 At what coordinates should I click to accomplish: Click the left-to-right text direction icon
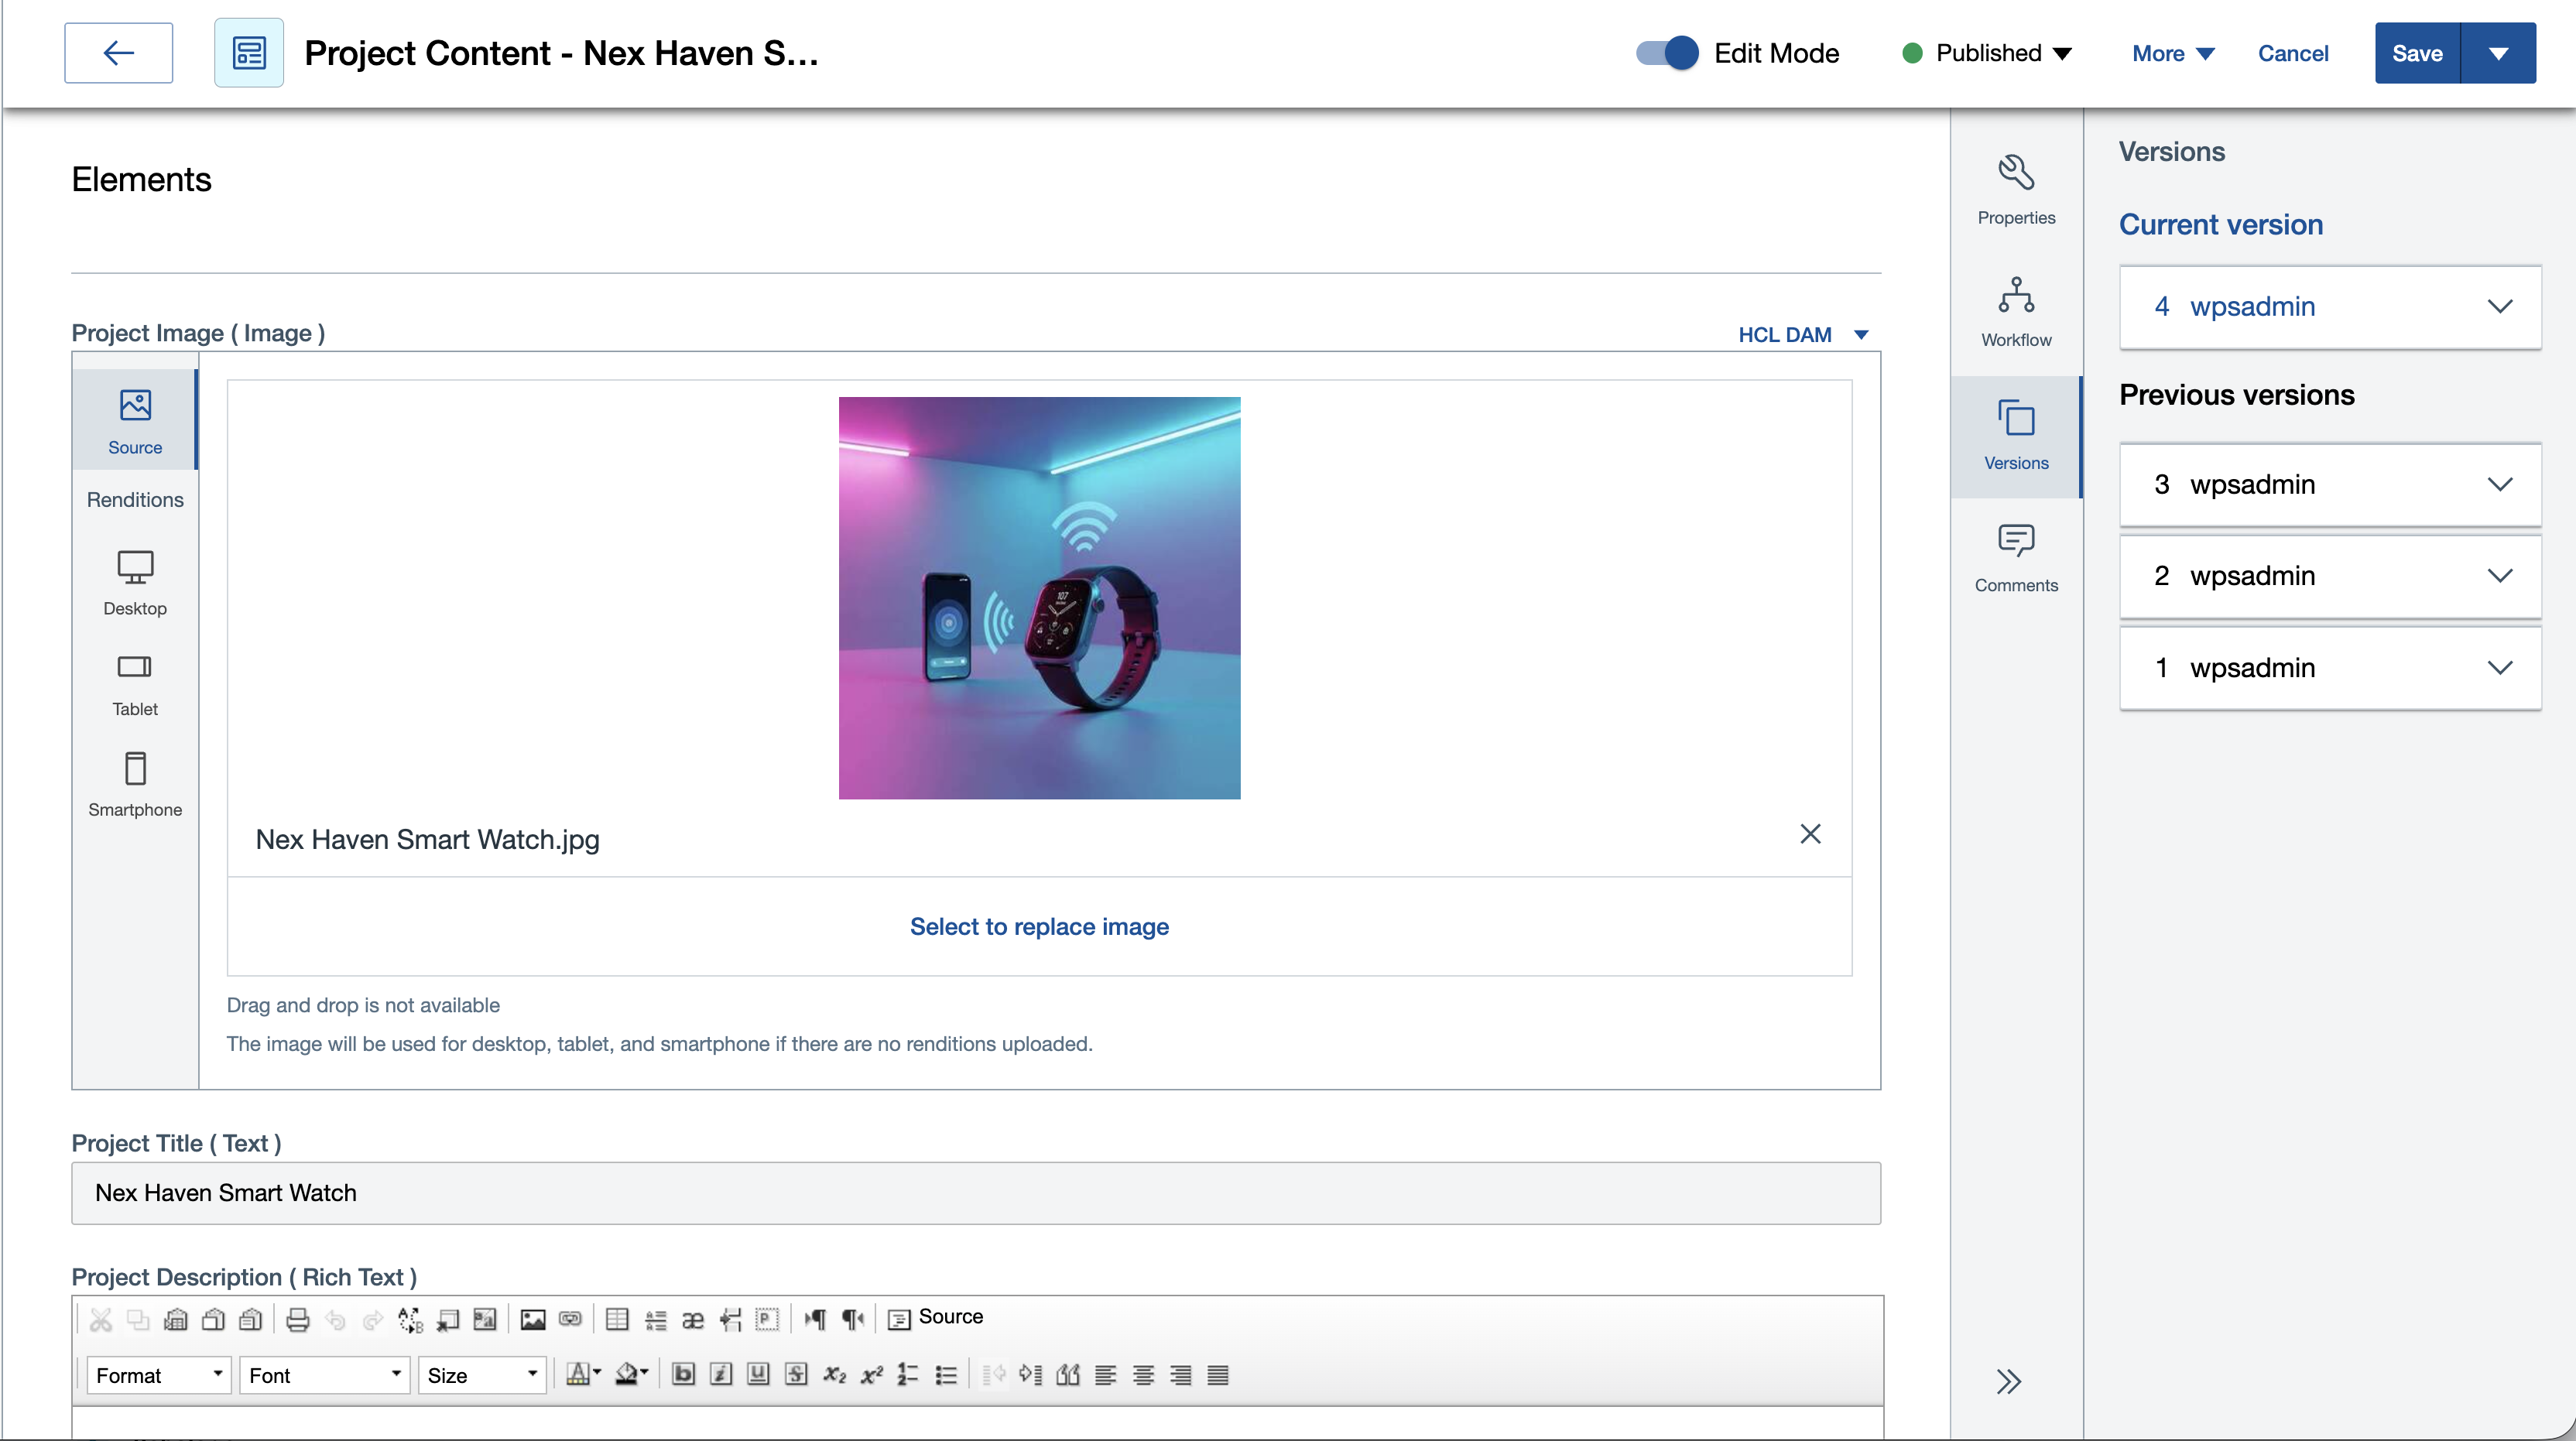(815, 1319)
